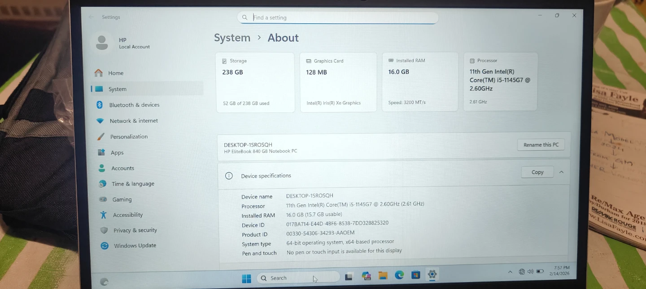Click the Privacy & security shield icon
The height and width of the screenshot is (289, 646).
104,230
